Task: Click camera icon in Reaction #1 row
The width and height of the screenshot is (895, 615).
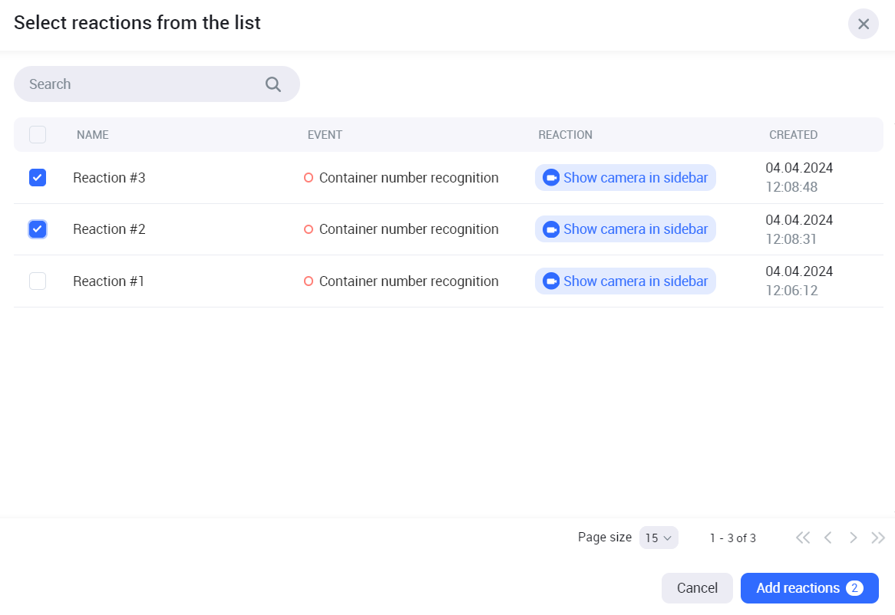Action: [551, 281]
